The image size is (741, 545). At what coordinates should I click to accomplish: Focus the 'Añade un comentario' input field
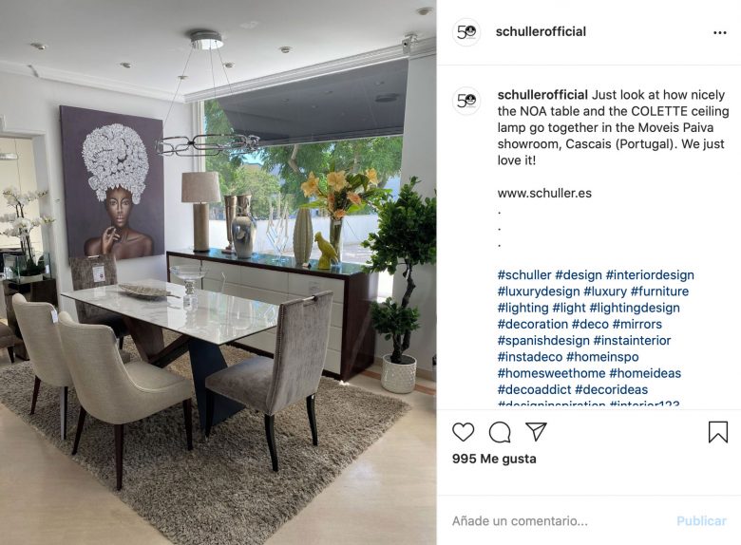click(x=558, y=521)
